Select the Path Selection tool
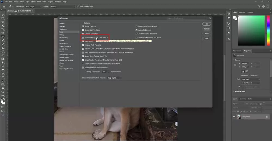Image resolution: width=272 pixels, height=141 pixels. (3, 81)
